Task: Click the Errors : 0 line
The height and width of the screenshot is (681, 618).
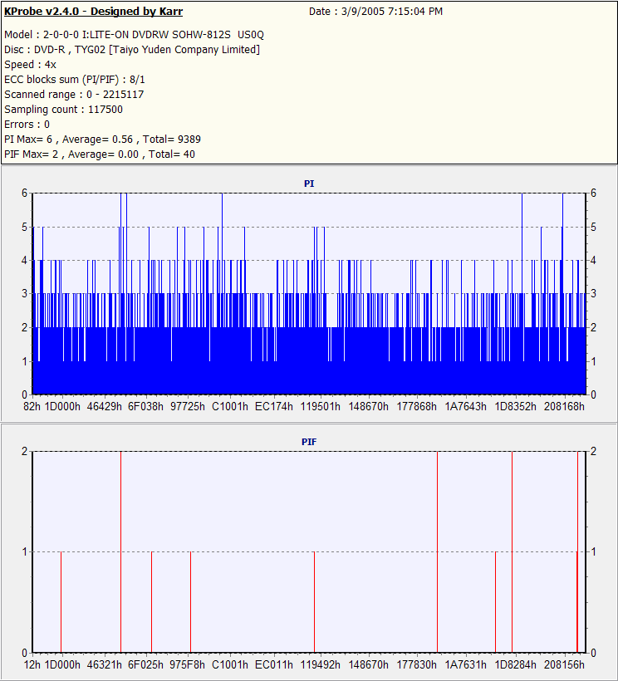Action: 27,125
